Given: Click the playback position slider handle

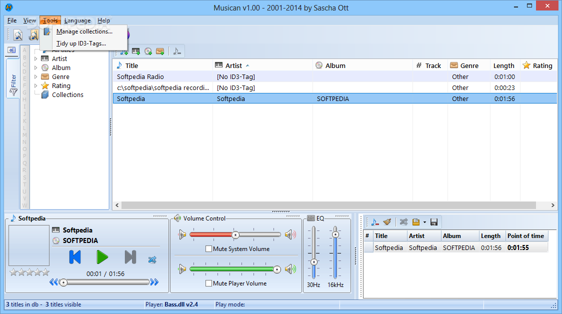Looking at the screenshot, I should (63, 282).
